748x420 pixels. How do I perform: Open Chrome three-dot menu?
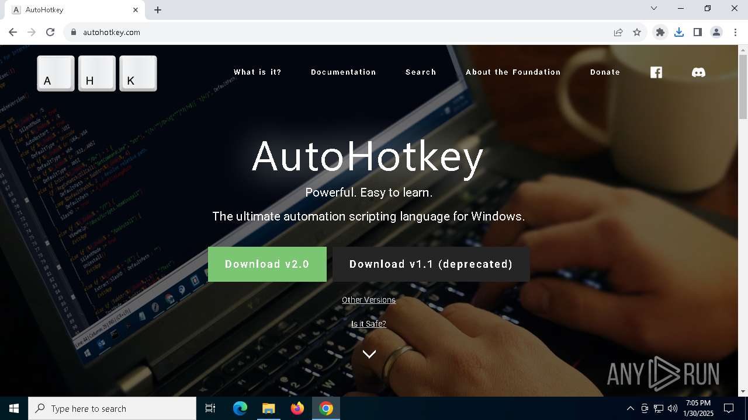pos(735,32)
